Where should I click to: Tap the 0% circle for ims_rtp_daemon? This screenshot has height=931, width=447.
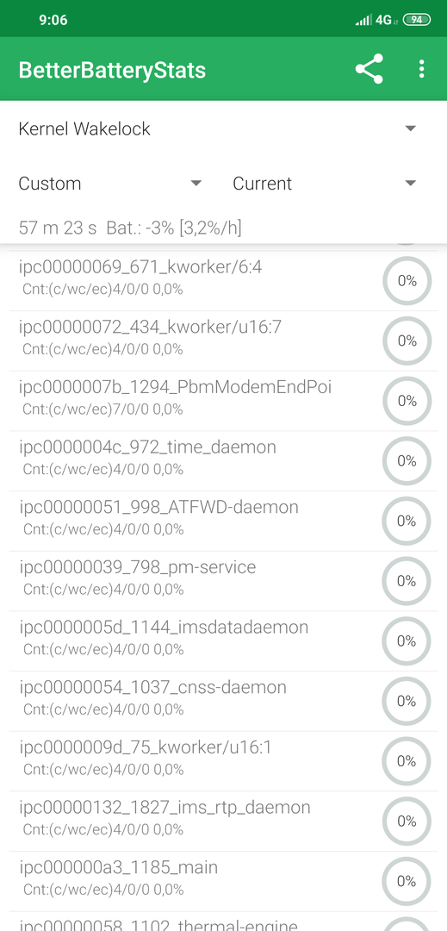point(407,821)
